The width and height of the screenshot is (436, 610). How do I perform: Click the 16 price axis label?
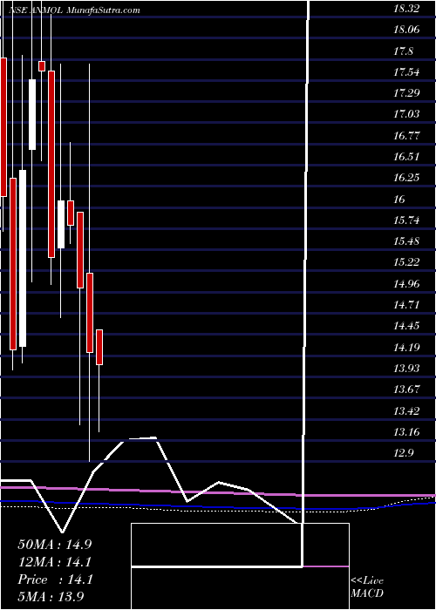coord(399,200)
